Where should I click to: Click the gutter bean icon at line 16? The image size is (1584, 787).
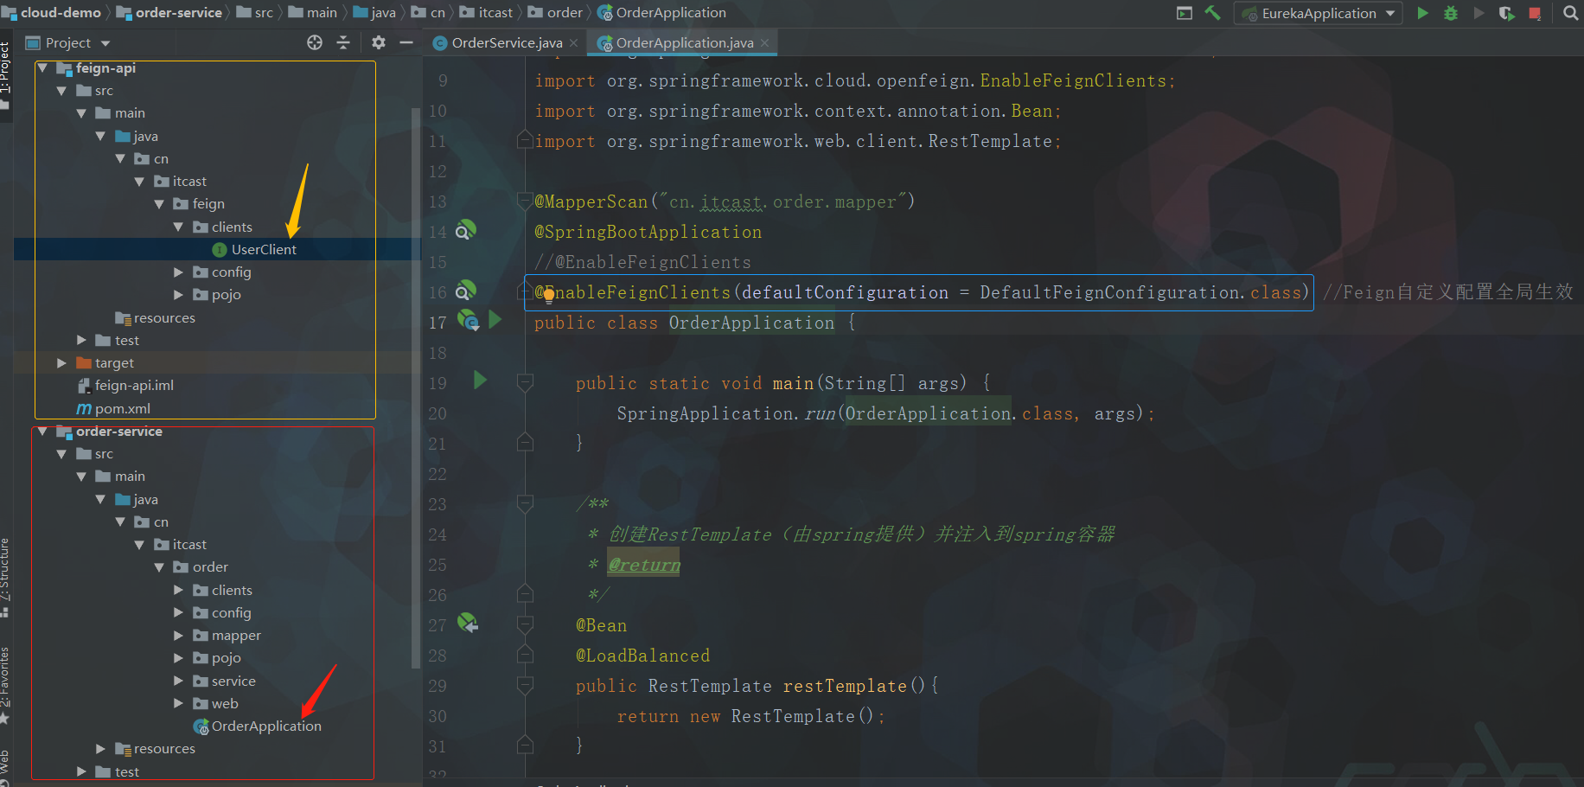coord(465,290)
